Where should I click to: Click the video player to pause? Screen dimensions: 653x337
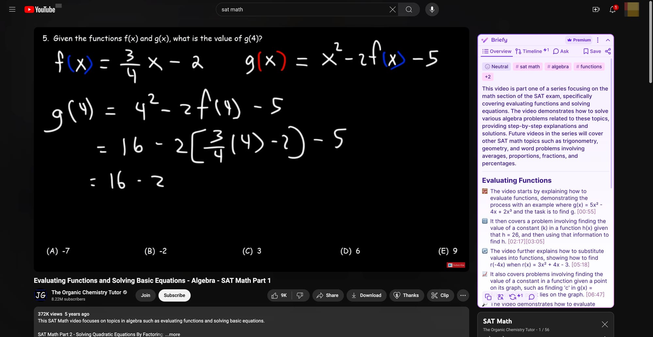[251, 149]
